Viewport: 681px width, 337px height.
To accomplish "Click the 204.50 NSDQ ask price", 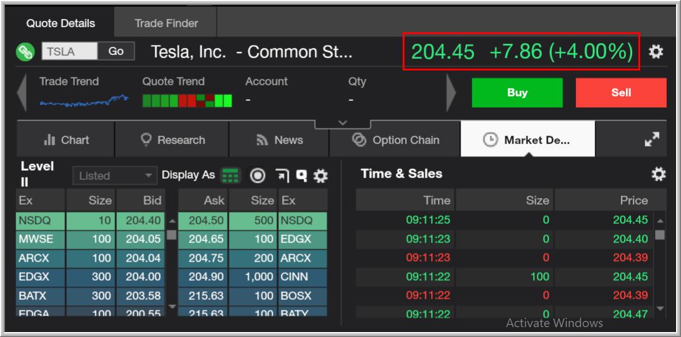I will pyautogui.click(x=203, y=221).
